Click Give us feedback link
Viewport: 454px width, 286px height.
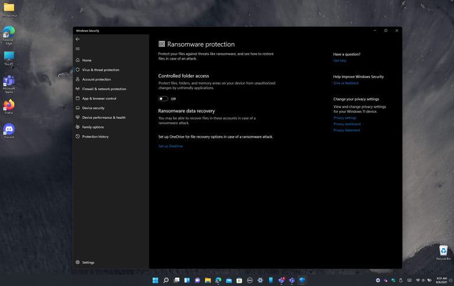click(x=346, y=83)
